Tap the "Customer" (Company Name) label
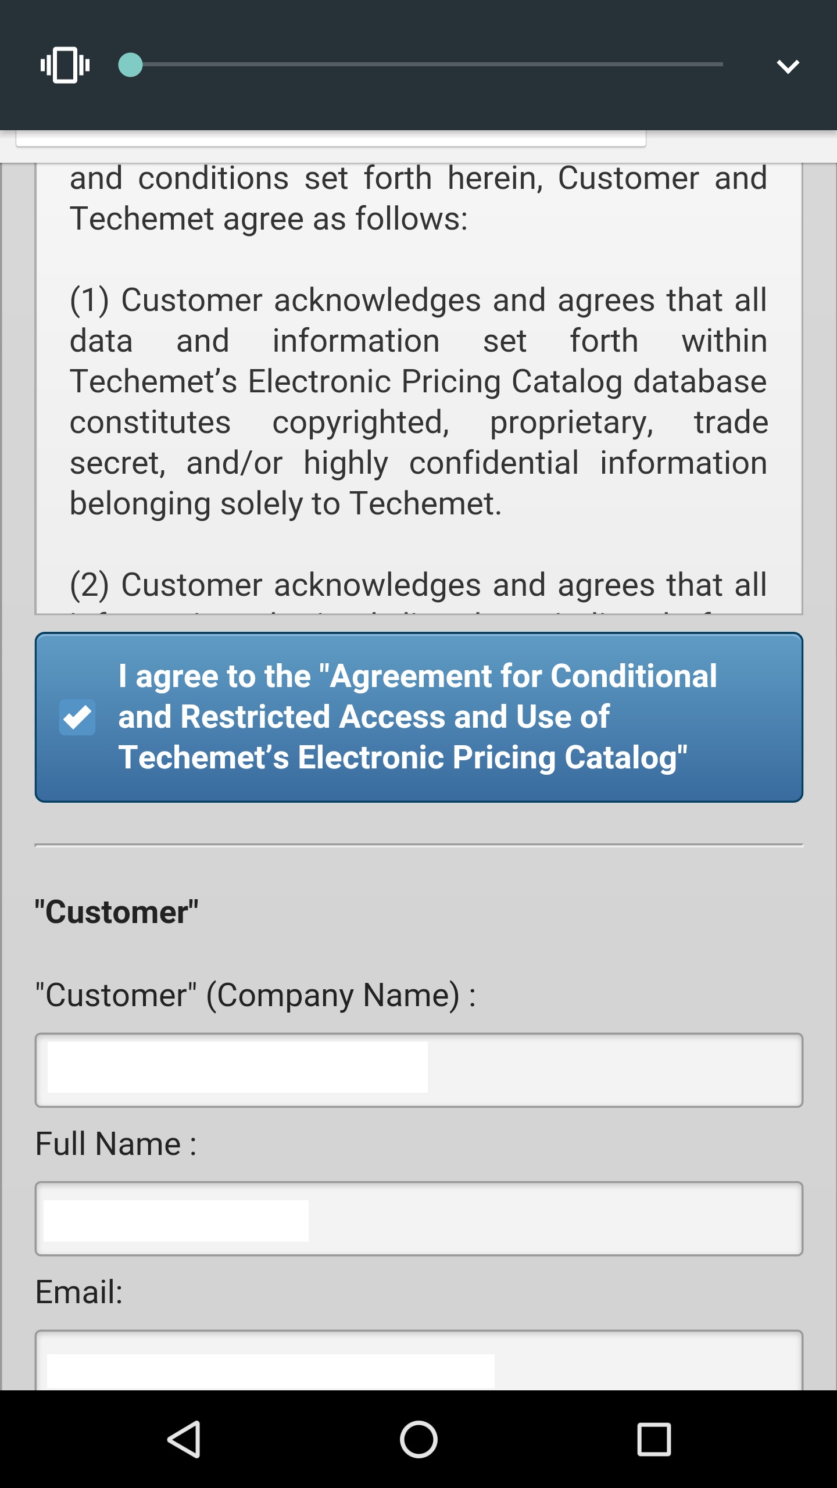Screen dimensions: 837x1488 (255, 995)
